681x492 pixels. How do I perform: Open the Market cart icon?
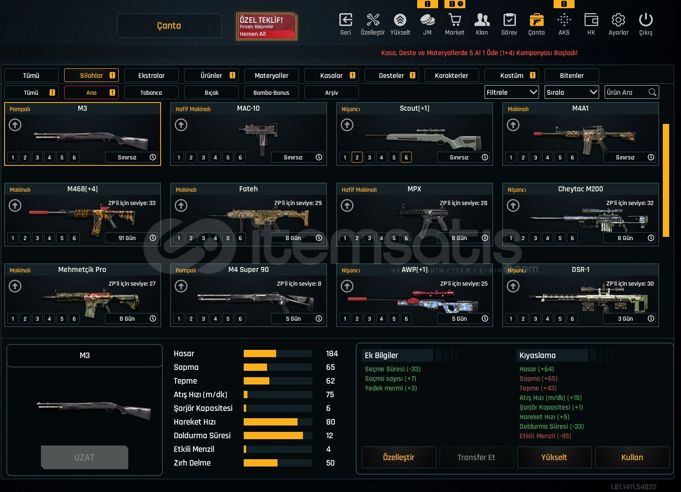point(454,20)
